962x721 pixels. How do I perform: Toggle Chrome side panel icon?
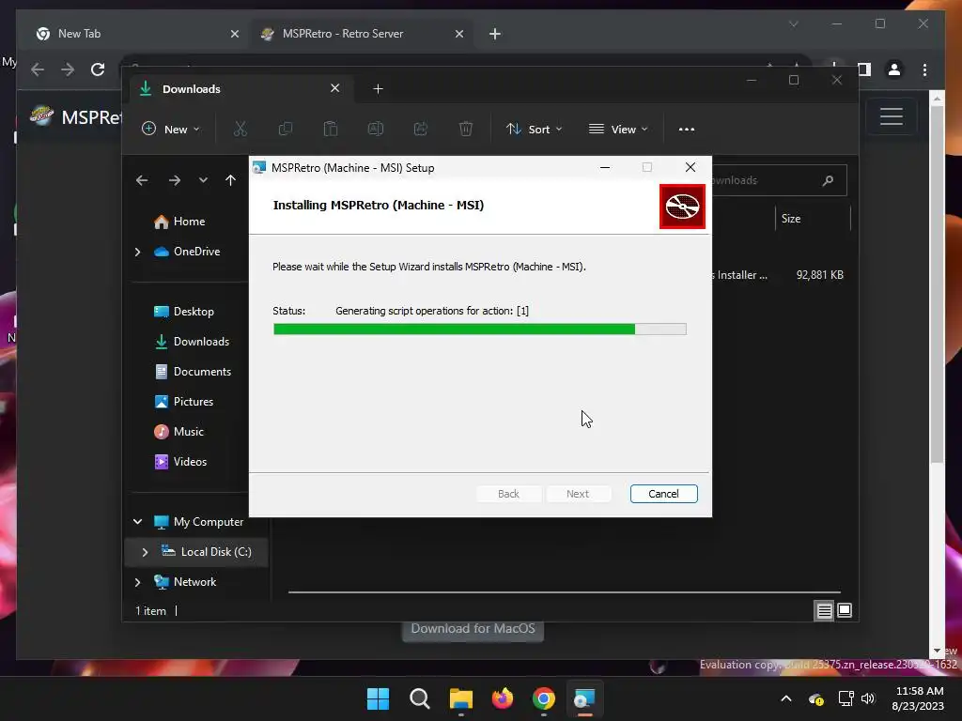[864, 69]
